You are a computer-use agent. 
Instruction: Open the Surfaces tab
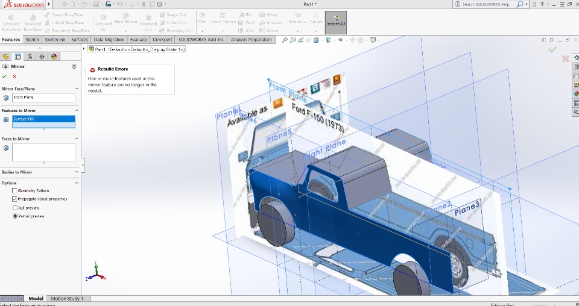(x=80, y=40)
